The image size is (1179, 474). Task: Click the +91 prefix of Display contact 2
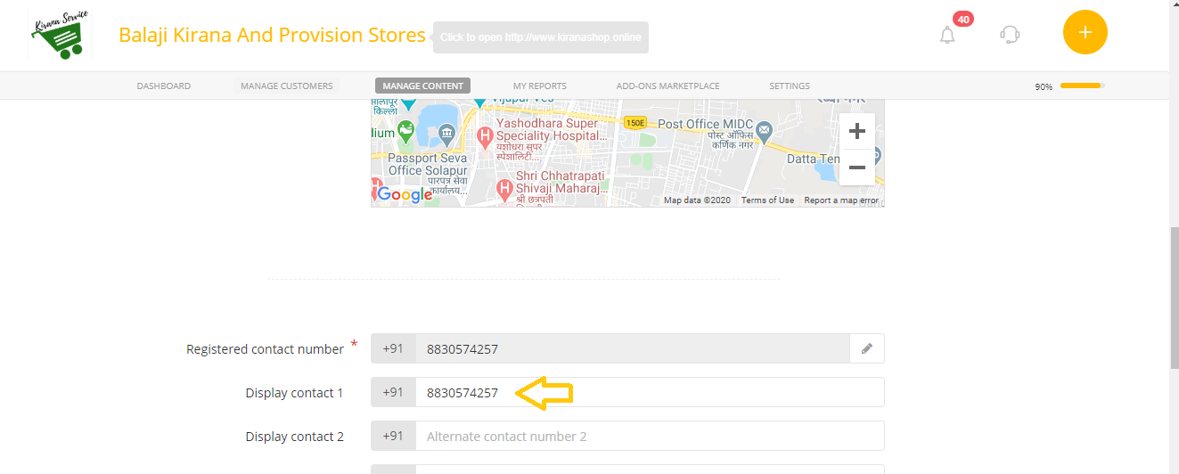click(393, 437)
